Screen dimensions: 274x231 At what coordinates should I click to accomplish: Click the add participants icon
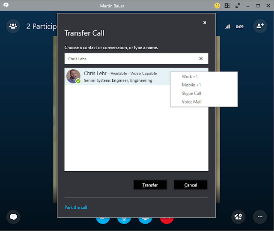click(x=260, y=26)
